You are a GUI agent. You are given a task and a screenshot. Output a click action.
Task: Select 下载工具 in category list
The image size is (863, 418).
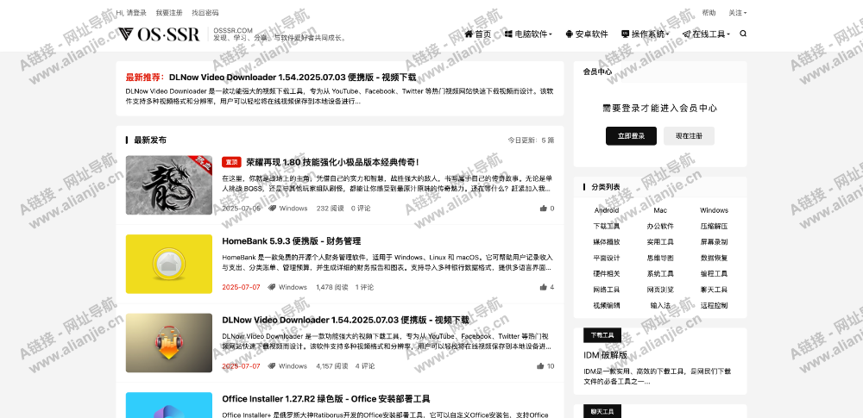click(607, 226)
